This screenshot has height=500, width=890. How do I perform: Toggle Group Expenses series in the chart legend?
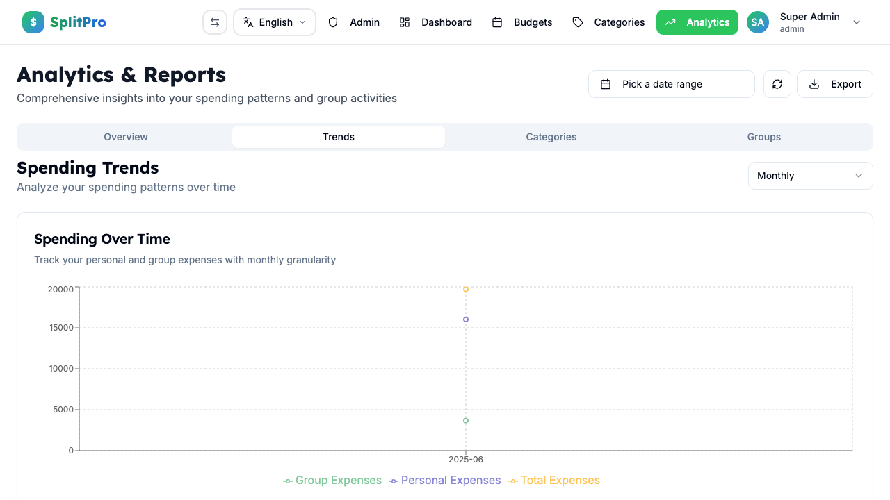coord(332,480)
